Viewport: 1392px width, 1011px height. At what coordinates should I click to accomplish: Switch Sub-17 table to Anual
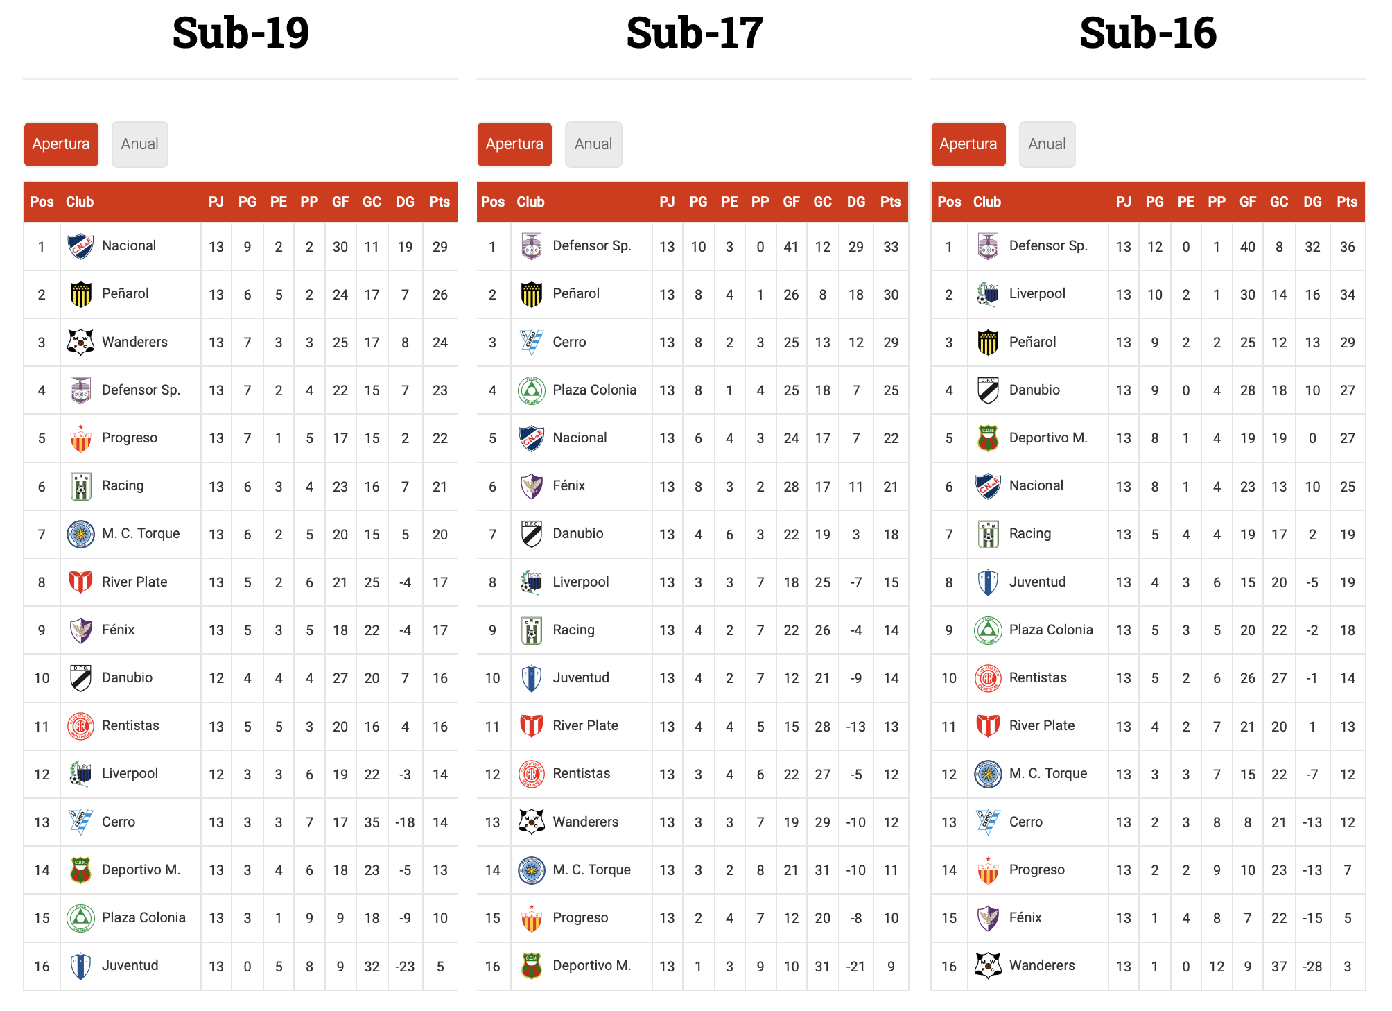pyautogui.click(x=593, y=144)
